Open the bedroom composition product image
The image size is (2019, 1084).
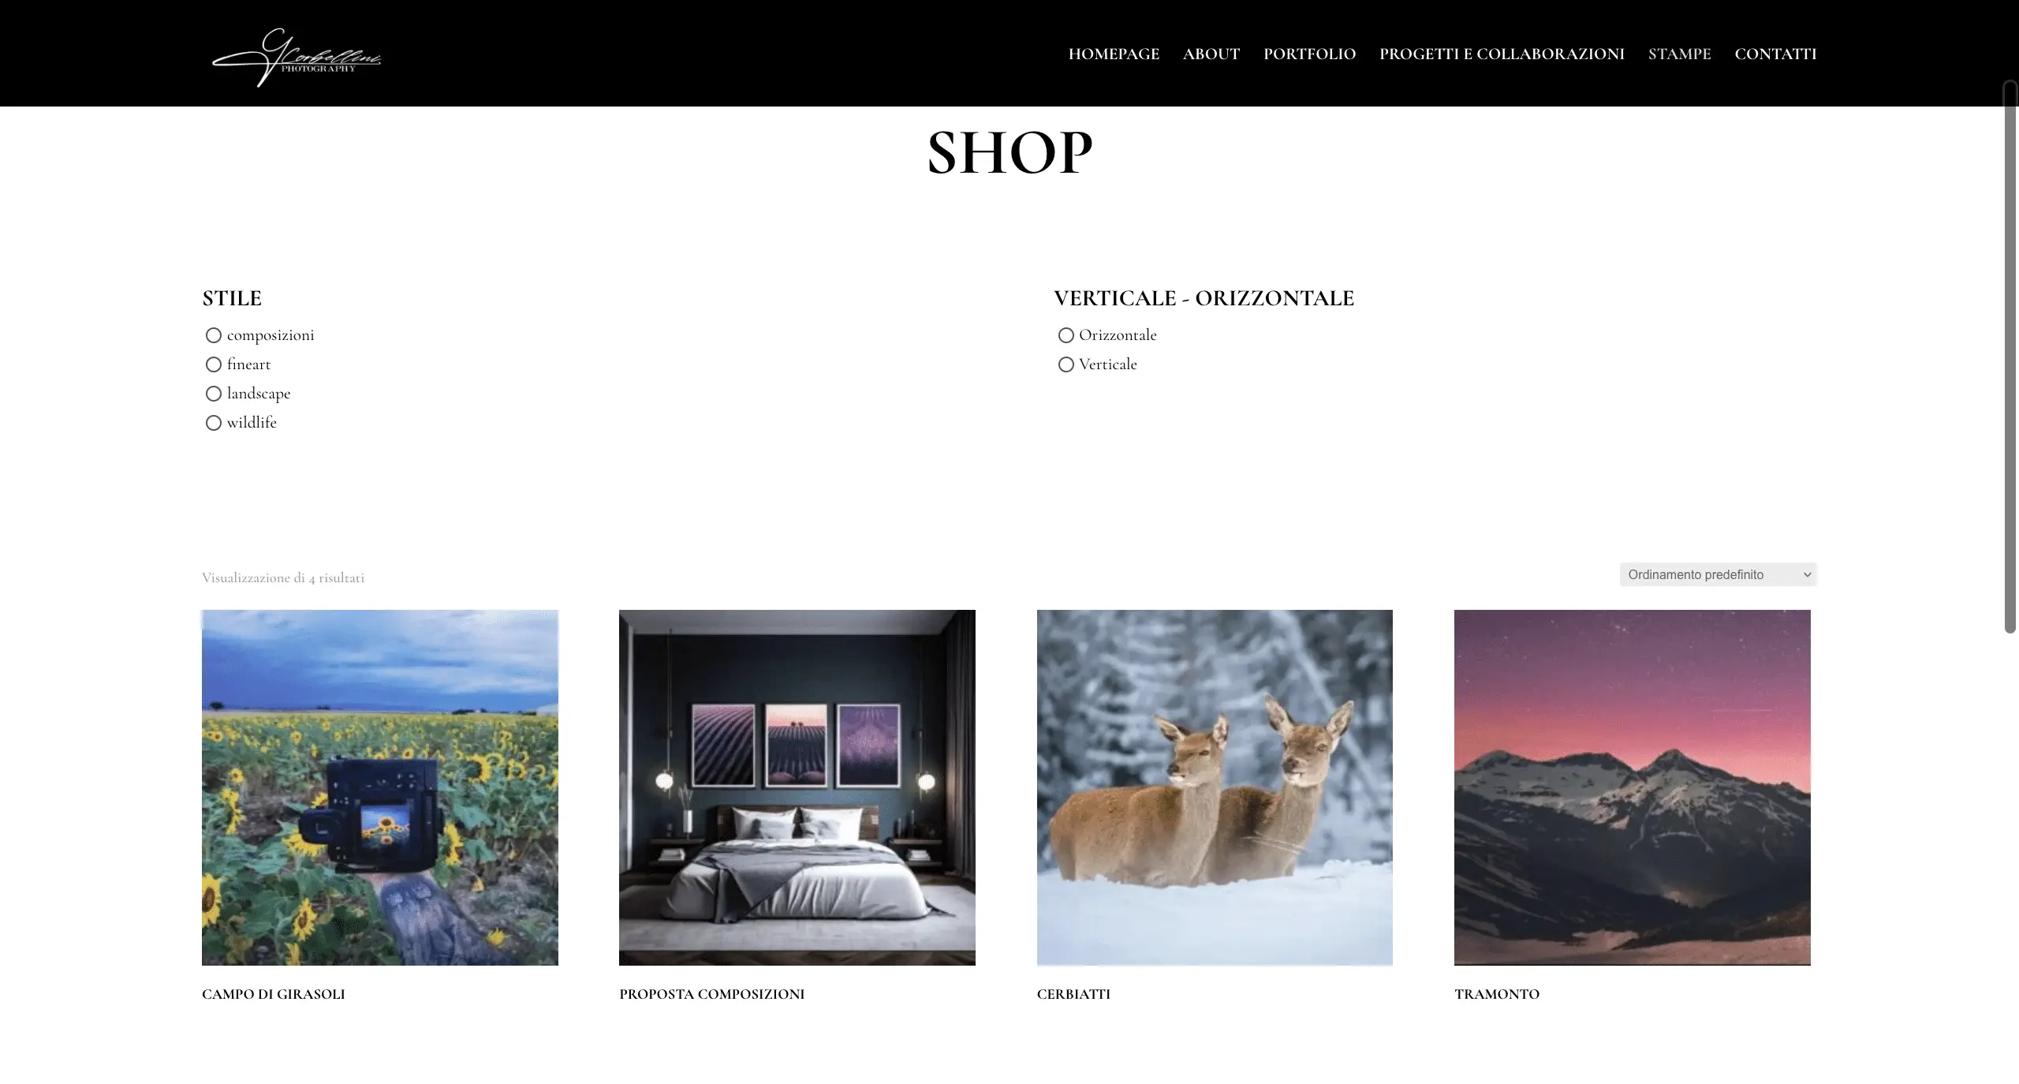[797, 787]
